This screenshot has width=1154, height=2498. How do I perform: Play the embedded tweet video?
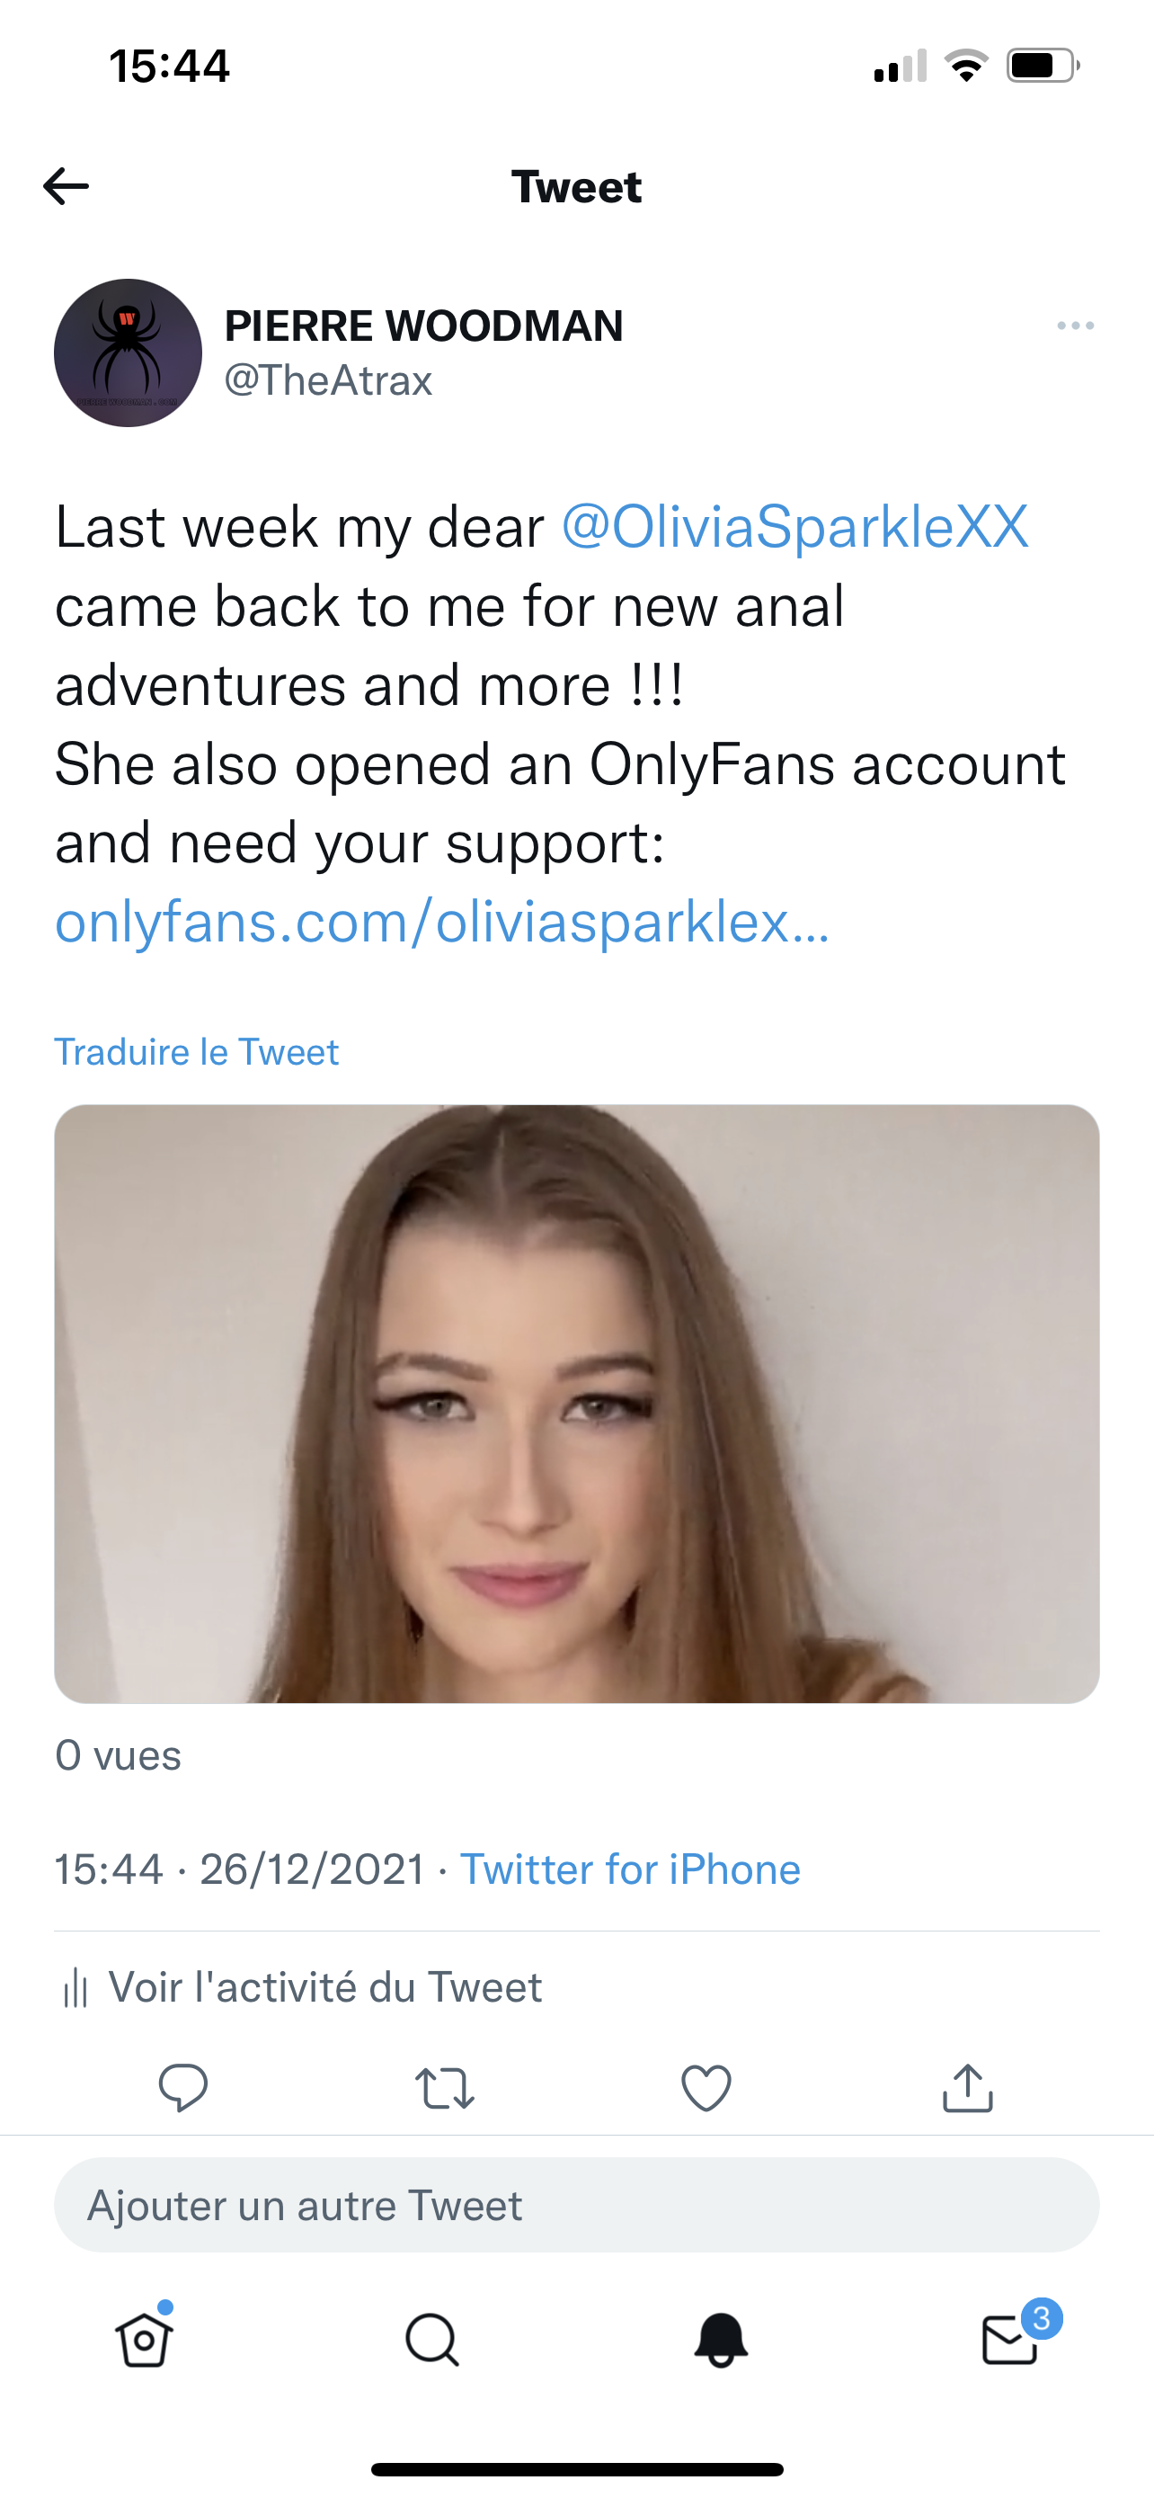click(x=576, y=1403)
